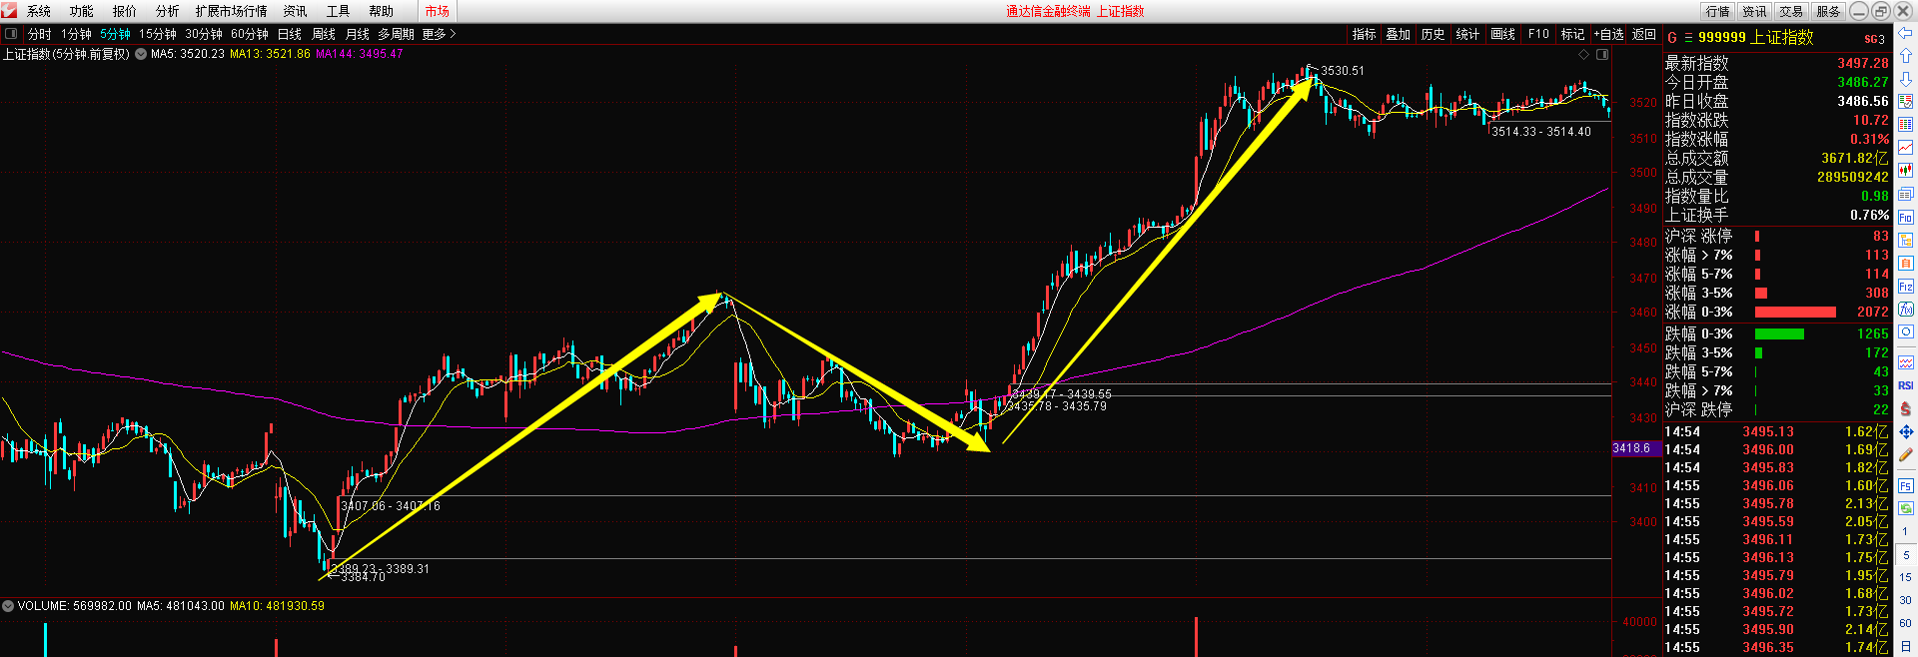Viewport: 1918px width, 657px height.
Task: Select sidebar period number 15
Action: [1905, 577]
